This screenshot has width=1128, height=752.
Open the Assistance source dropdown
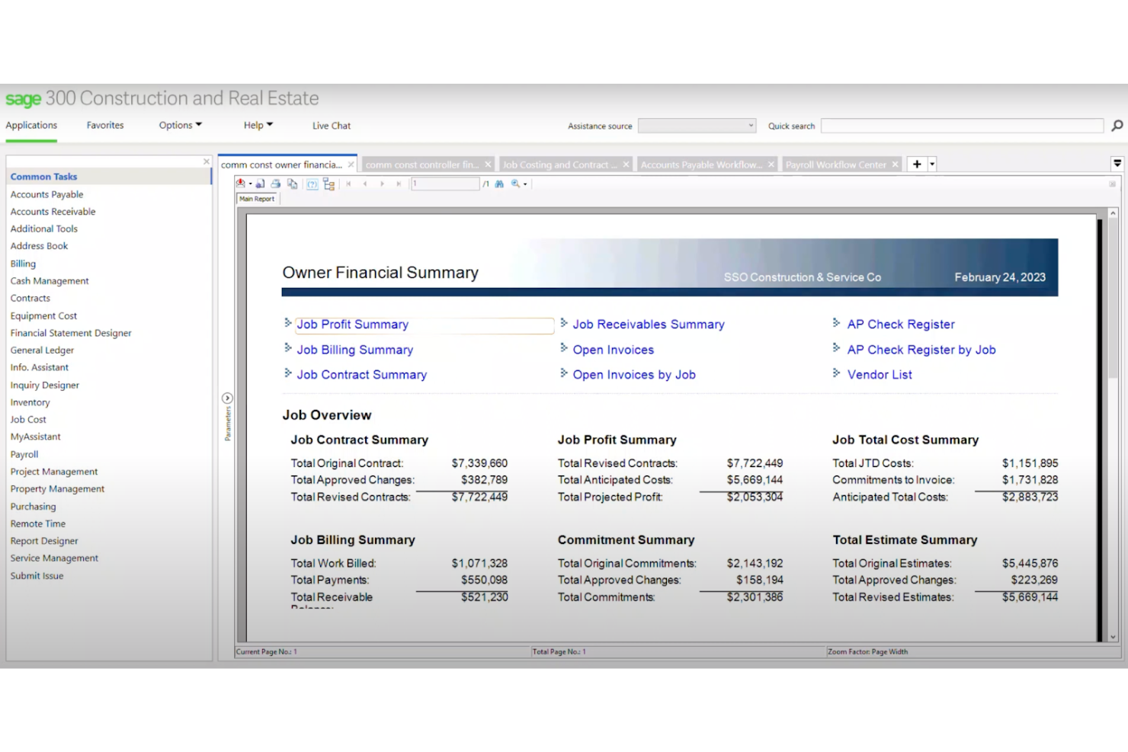[697, 126]
